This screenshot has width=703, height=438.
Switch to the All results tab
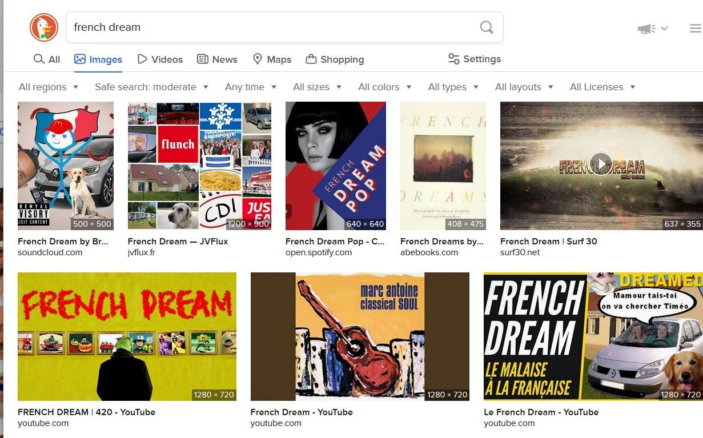tap(47, 59)
